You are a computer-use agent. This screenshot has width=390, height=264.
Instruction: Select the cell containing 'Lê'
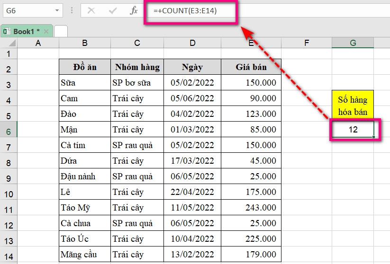[85, 192]
